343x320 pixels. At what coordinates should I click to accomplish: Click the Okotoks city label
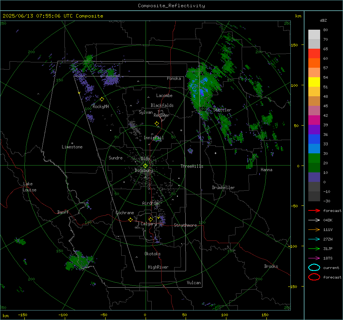click(x=152, y=254)
